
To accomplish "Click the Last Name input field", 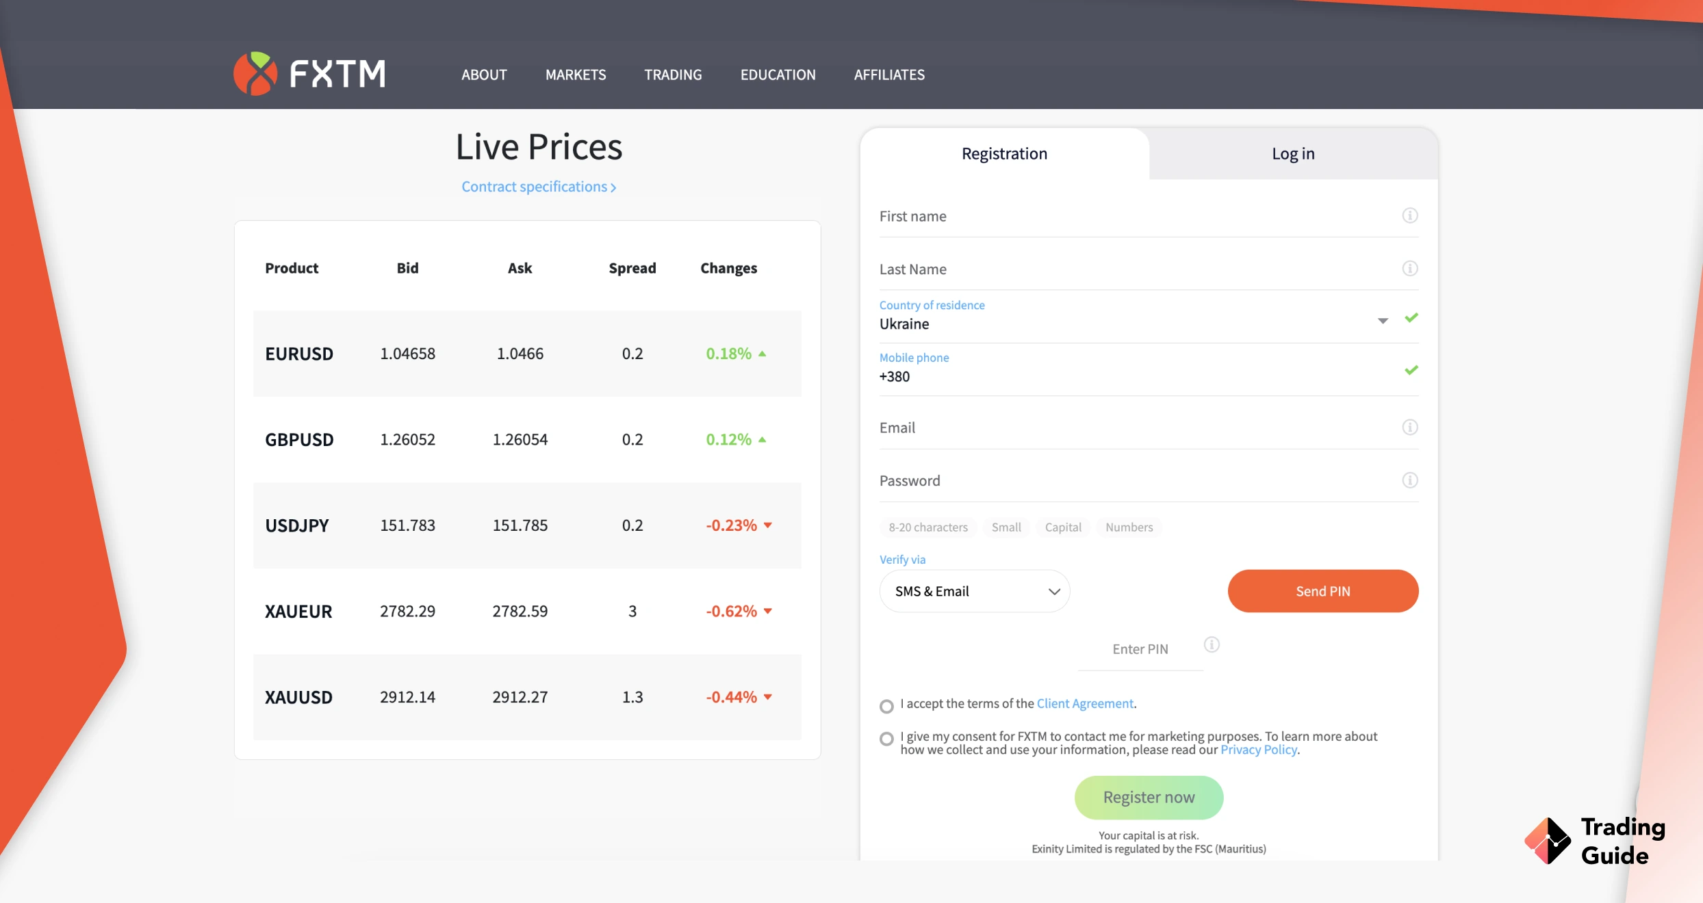I will [1149, 270].
